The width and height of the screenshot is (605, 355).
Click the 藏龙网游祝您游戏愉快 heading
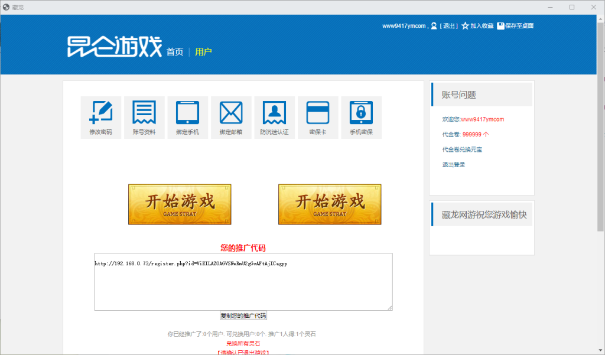(x=484, y=214)
